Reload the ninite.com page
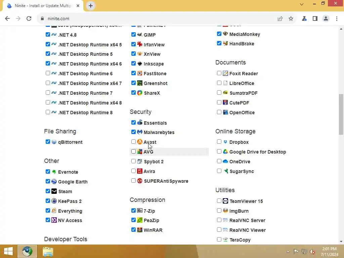This screenshot has width=344, height=258. 29,19
